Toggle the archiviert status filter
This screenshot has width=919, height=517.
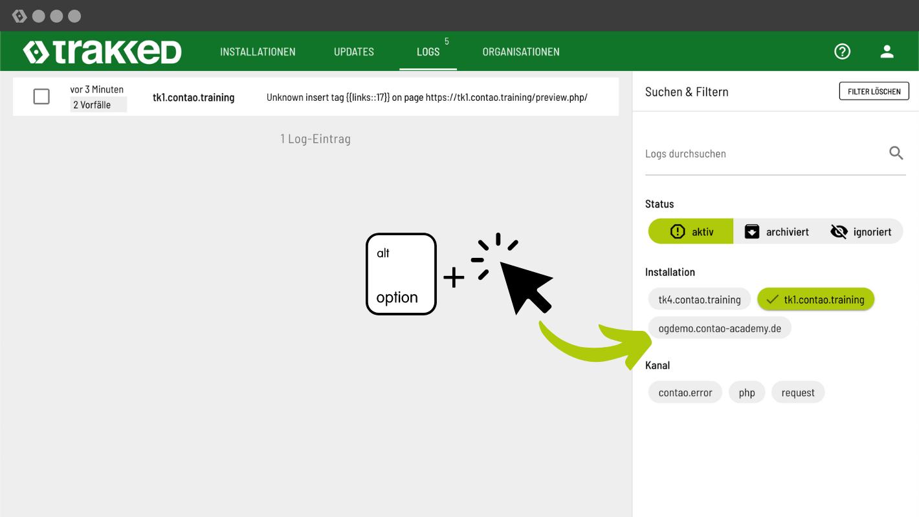pyautogui.click(x=777, y=231)
